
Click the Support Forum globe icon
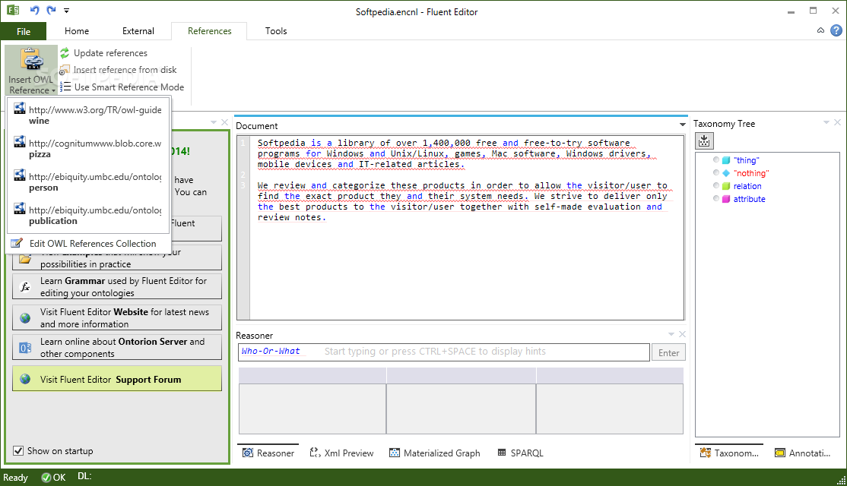[25, 379]
